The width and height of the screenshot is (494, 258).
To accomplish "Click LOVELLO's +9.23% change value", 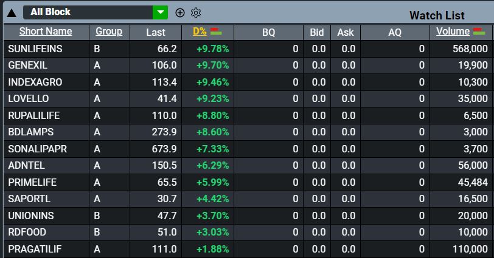I will pos(212,98).
